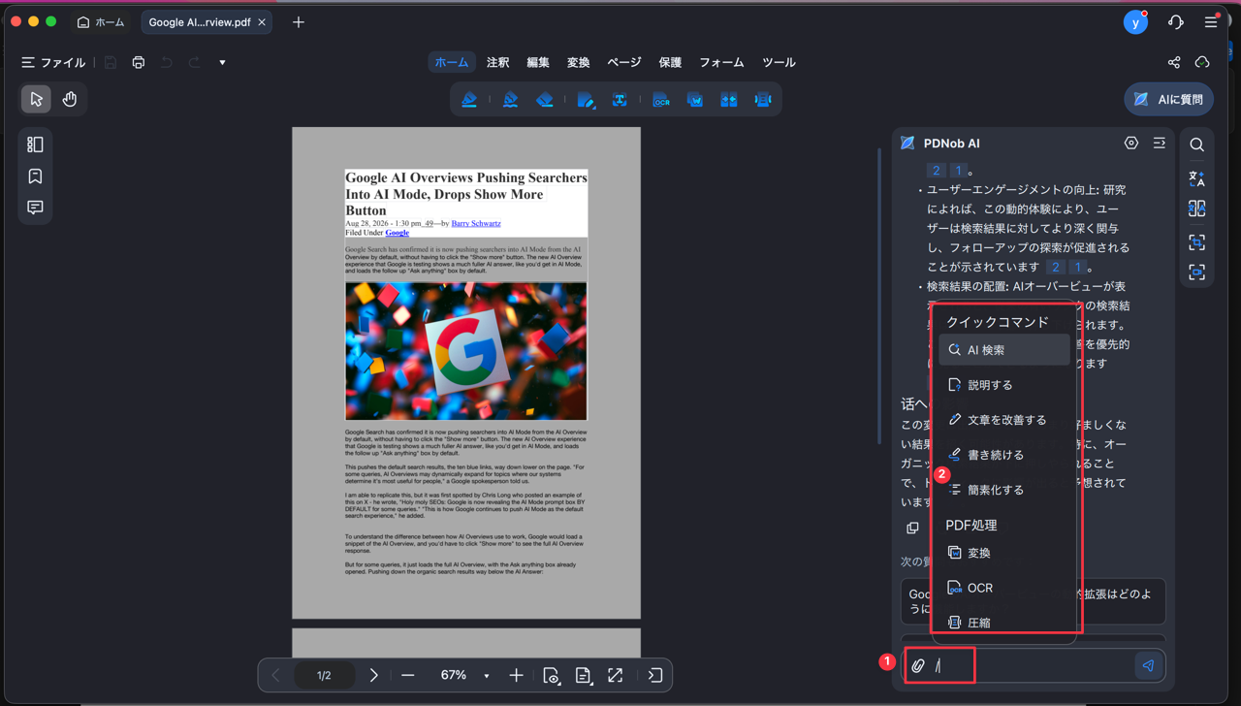Switch to the ホーム ribbon tab

click(x=452, y=62)
